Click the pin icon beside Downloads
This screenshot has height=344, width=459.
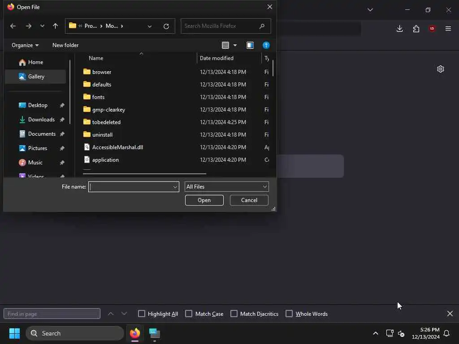62,120
